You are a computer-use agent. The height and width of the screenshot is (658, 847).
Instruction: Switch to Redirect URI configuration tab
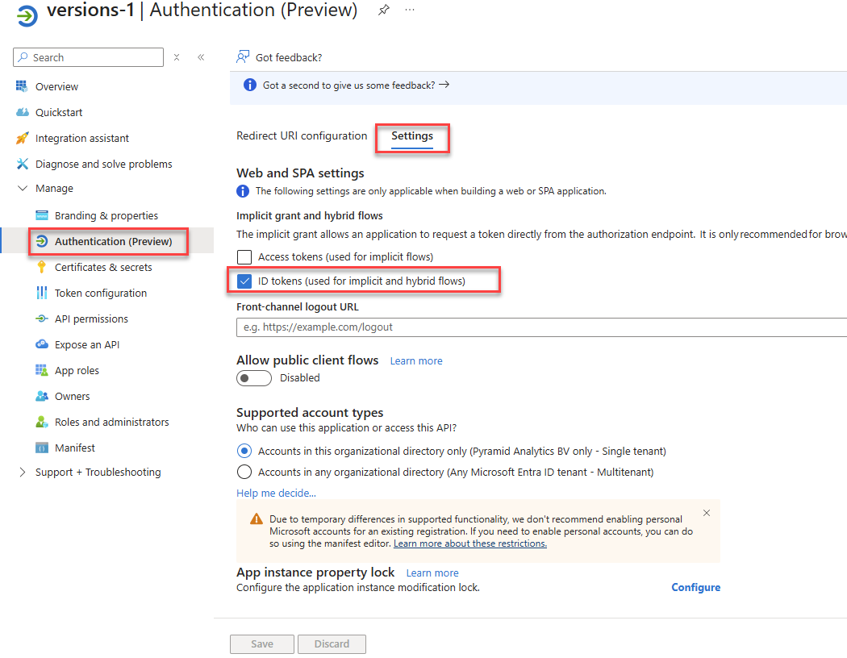tap(302, 135)
